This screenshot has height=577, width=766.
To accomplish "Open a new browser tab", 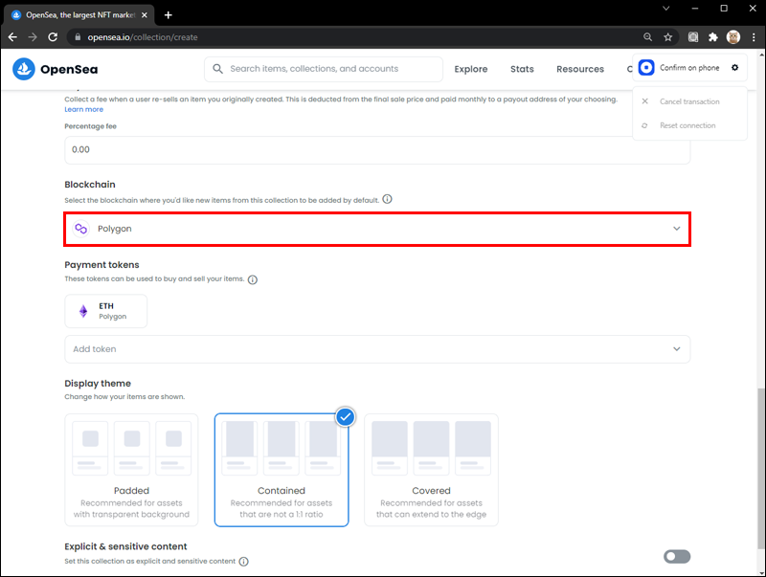I will tap(169, 15).
